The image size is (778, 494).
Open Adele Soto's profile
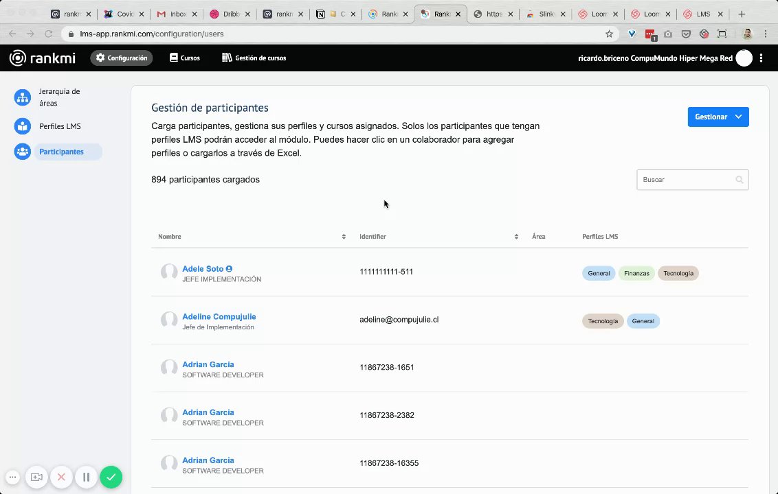click(203, 269)
